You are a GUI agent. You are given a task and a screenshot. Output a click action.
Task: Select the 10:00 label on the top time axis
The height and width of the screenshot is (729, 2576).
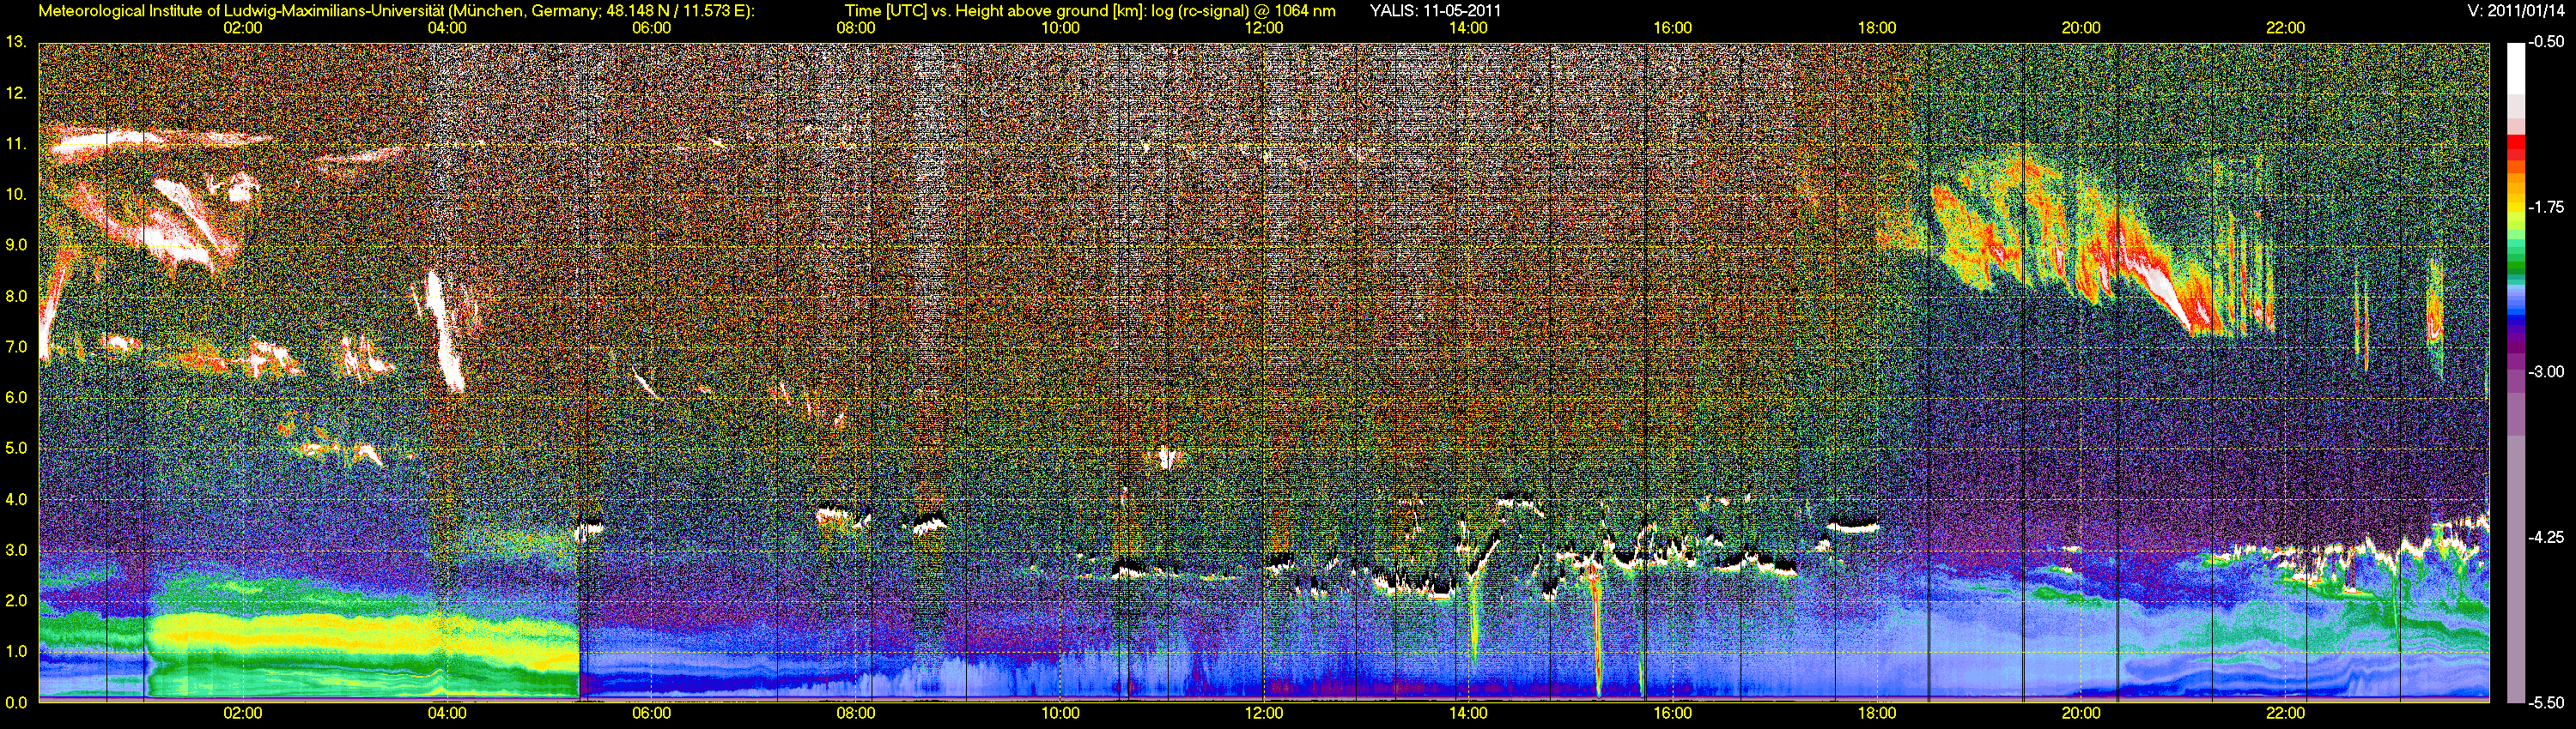tap(1060, 28)
